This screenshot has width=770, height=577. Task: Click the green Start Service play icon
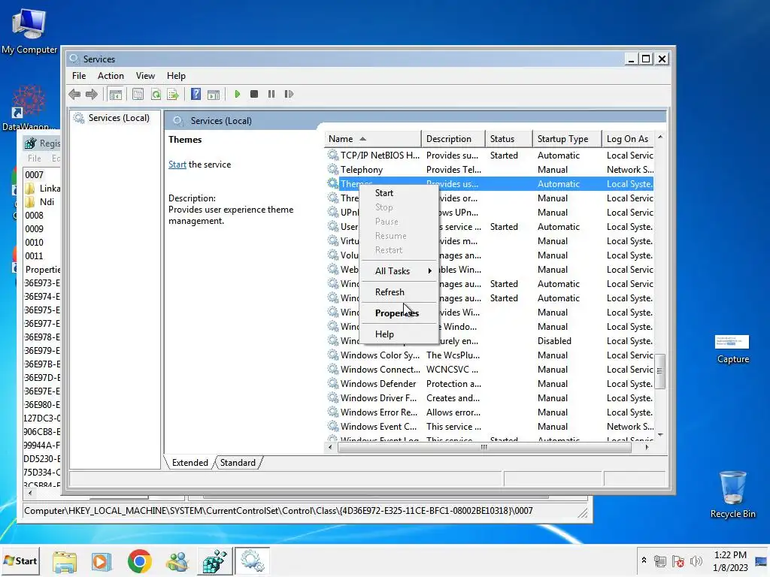point(237,94)
